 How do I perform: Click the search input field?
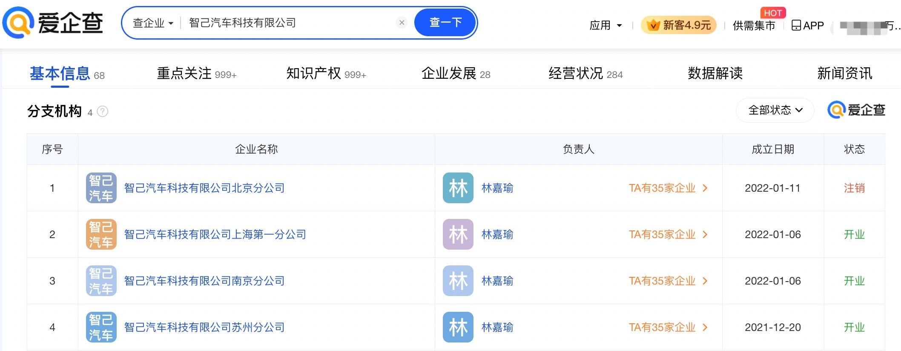[290, 23]
